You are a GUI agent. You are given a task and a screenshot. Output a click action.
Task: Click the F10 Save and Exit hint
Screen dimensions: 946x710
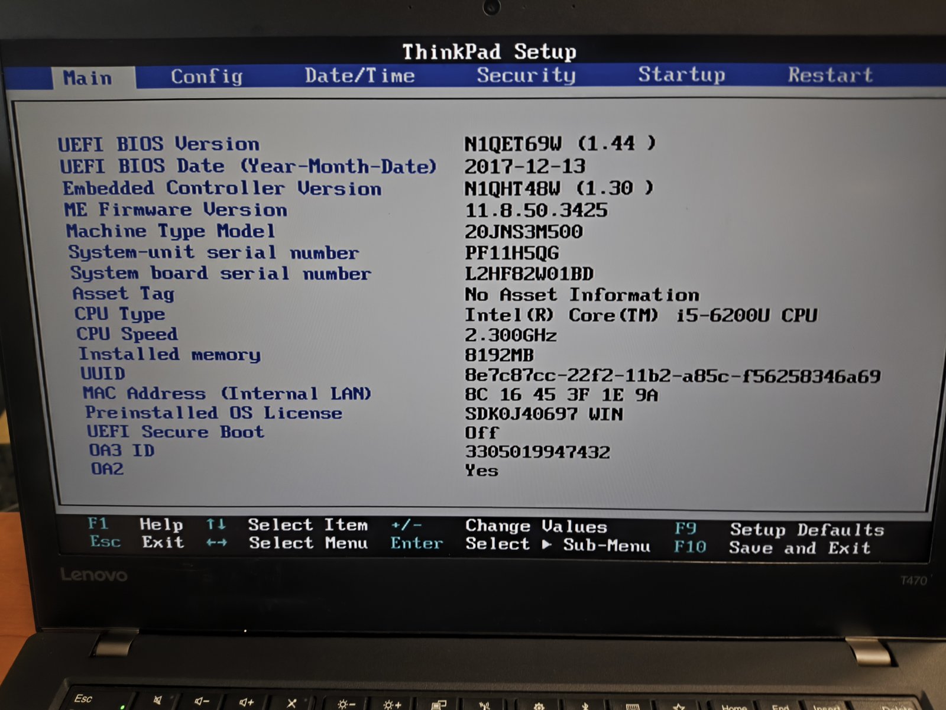(772, 547)
